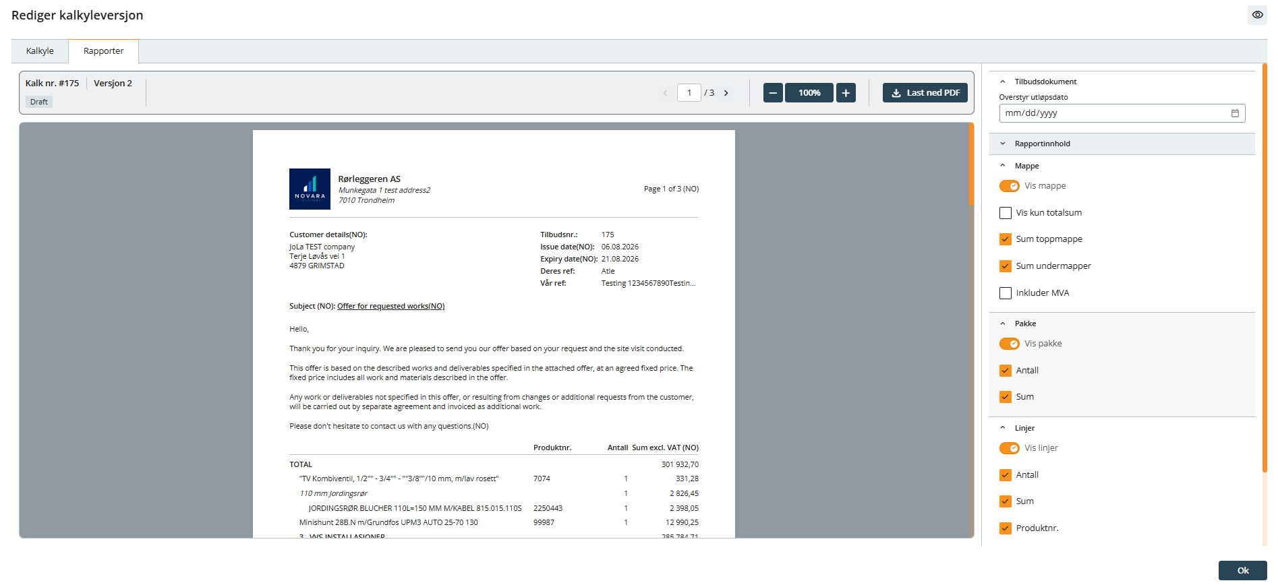The image size is (1278, 585).
Task: Click the issue date 06.08.2026
Action: [x=620, y=247]
